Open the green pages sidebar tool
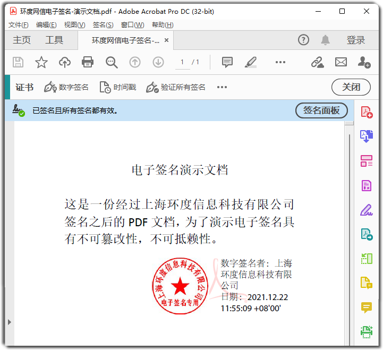The image size is (383, 350). (x=367, y=259)
